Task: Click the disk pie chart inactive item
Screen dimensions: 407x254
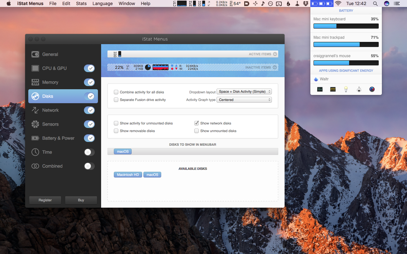Action: tap(148, 67)
